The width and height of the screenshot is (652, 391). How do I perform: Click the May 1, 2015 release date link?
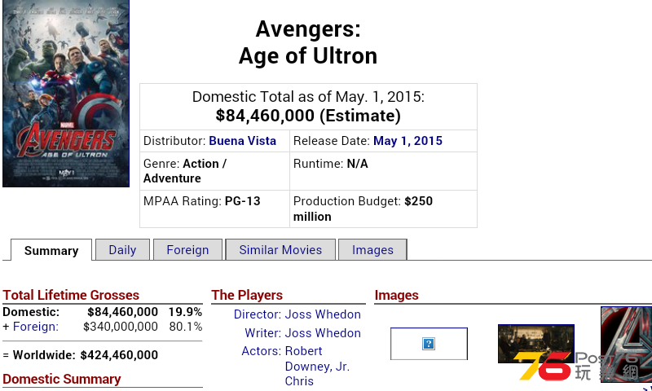(x=407, y=141)
